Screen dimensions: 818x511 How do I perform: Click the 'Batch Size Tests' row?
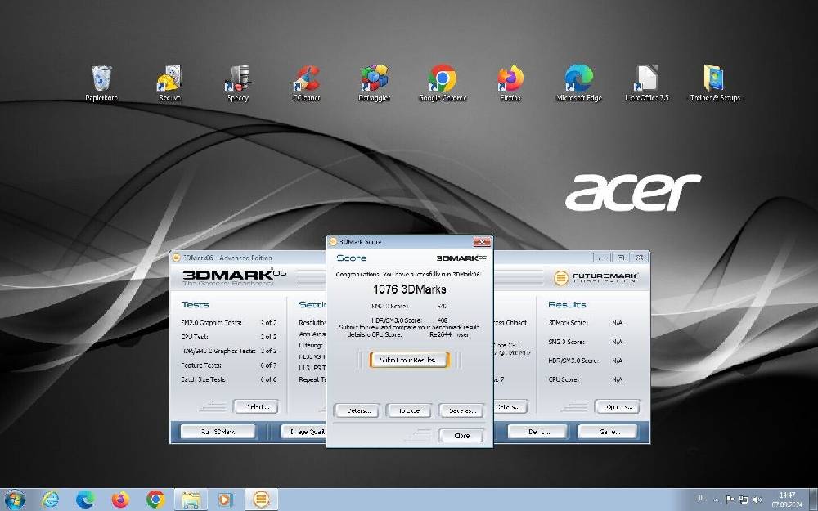tap(228, 379)
